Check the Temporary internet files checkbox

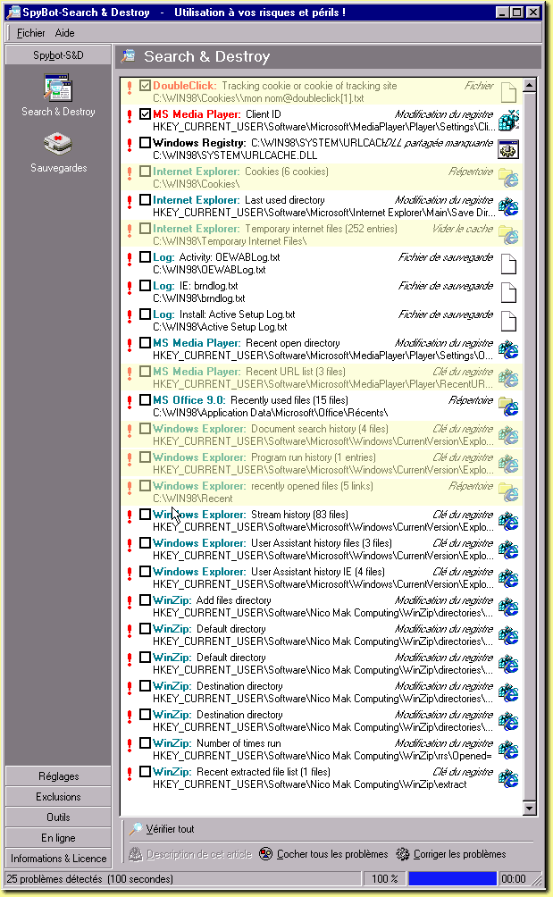[x=145, y=228]
